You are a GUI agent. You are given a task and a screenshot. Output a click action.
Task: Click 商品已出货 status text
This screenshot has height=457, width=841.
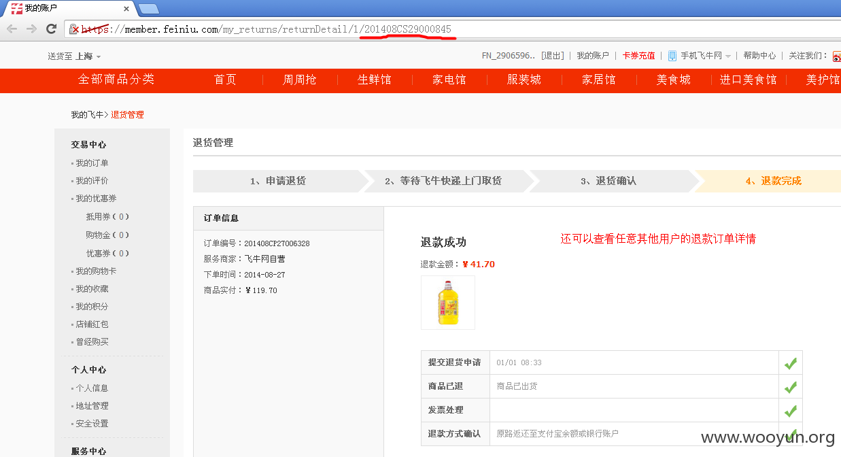coord(517,386)
